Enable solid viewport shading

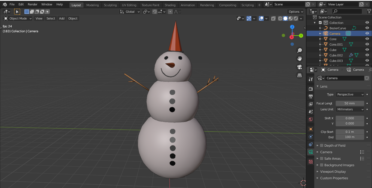click(285, 18)
